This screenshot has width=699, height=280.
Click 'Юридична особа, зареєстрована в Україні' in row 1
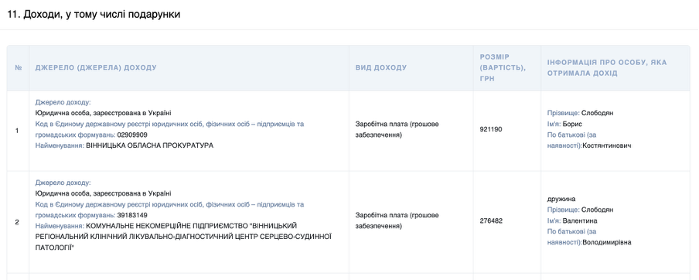[x=103, y=113]
